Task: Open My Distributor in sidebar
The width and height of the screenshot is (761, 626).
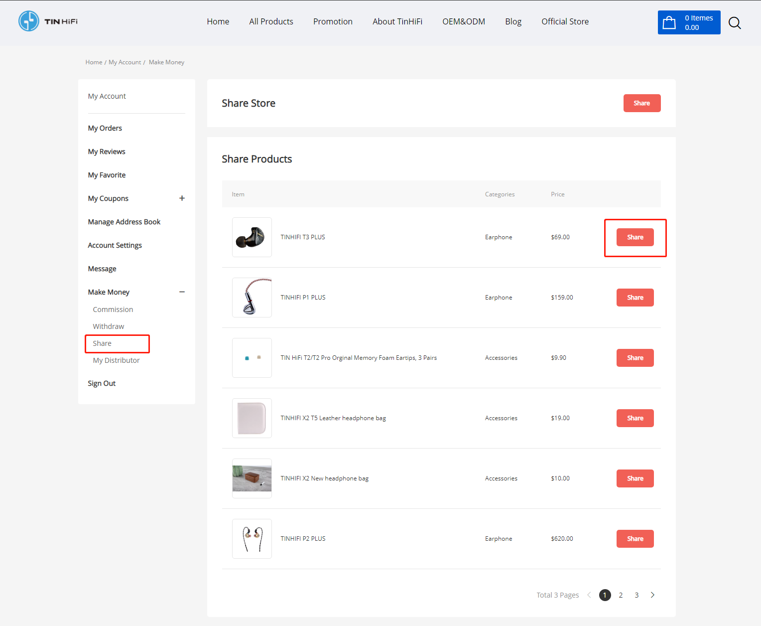Action: (116, 360)
